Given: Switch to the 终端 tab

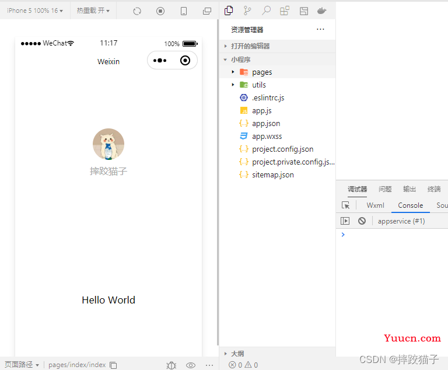Looking at the screenshot, I should 434,189.
